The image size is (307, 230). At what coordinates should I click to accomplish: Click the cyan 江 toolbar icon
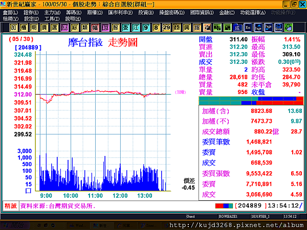point(136,28)
